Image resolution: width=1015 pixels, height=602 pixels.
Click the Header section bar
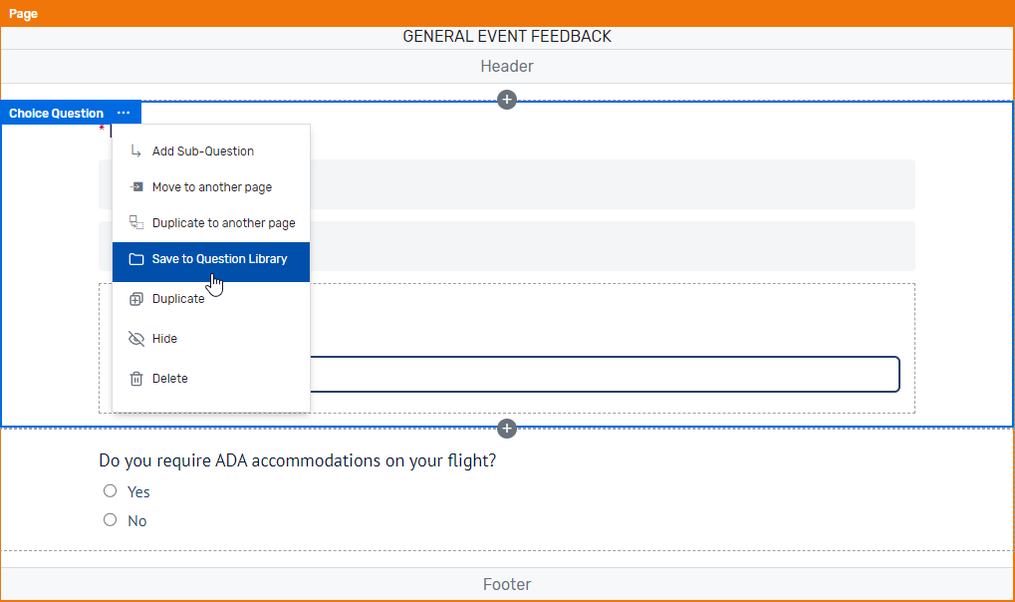coord(507,67)
